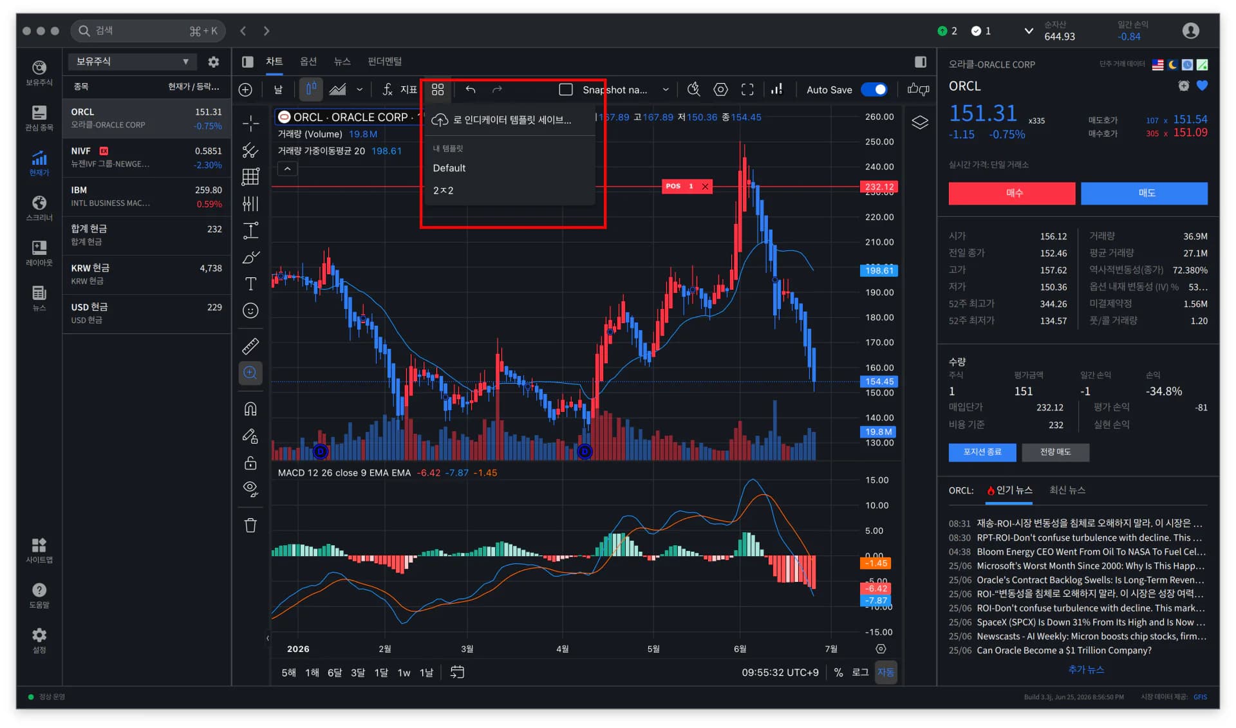Image resolution: width=1236 pixels, height=728 pixels.
Task: Select the ruler measure tool
Action: point(250,346)
